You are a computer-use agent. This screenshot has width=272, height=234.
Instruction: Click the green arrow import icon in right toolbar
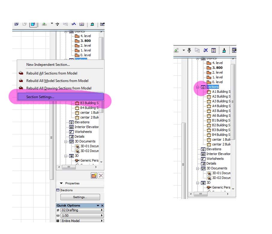point(176,51)
